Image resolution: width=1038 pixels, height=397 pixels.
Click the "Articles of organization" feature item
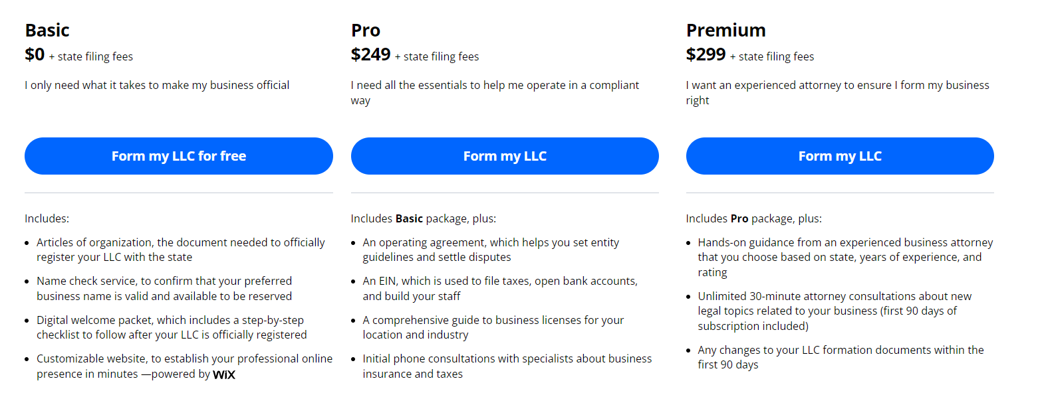click(181, 250)
